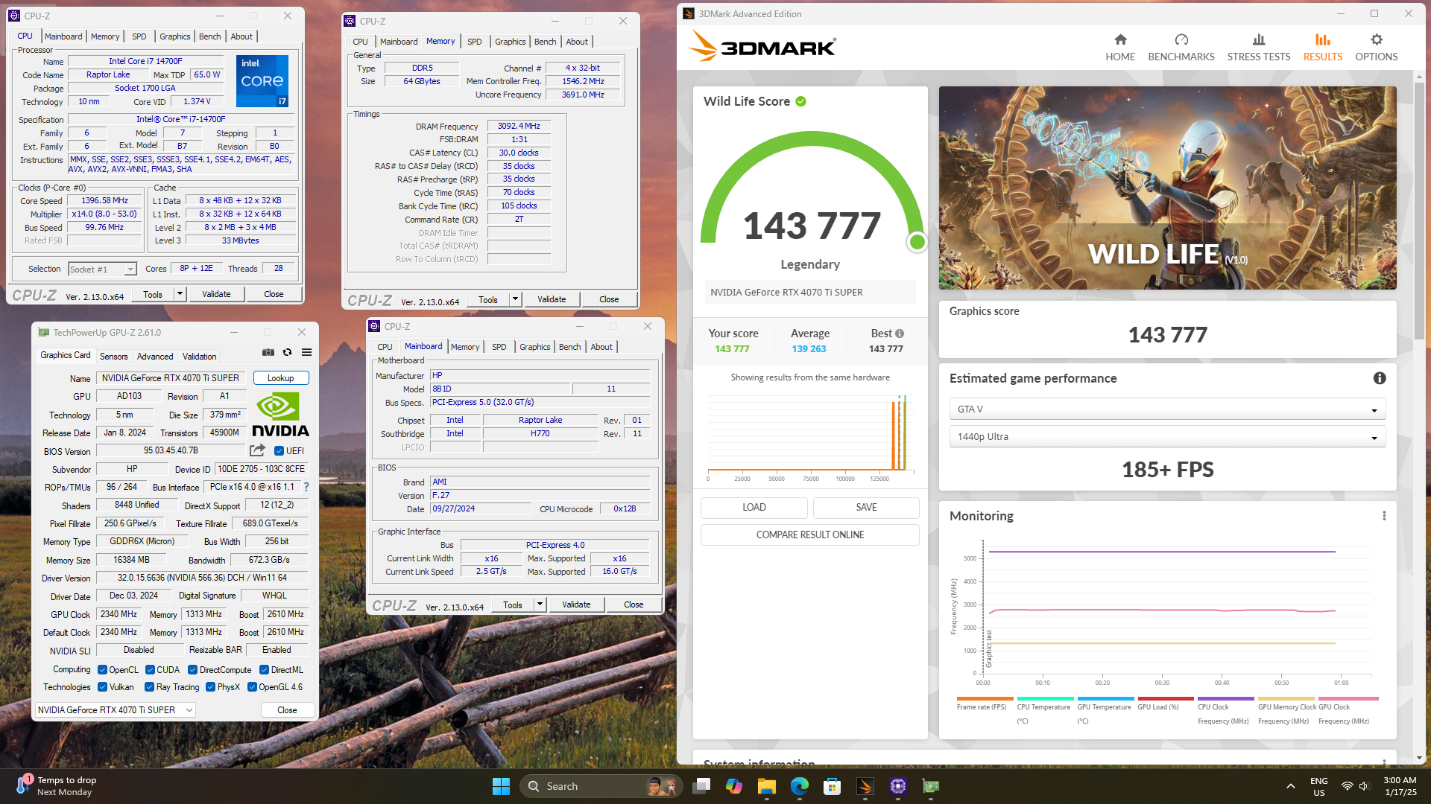This screenshot has width=1431, height=804.
Task: Click Close button in GPU-Z
Action: click(x=287, y=710)
